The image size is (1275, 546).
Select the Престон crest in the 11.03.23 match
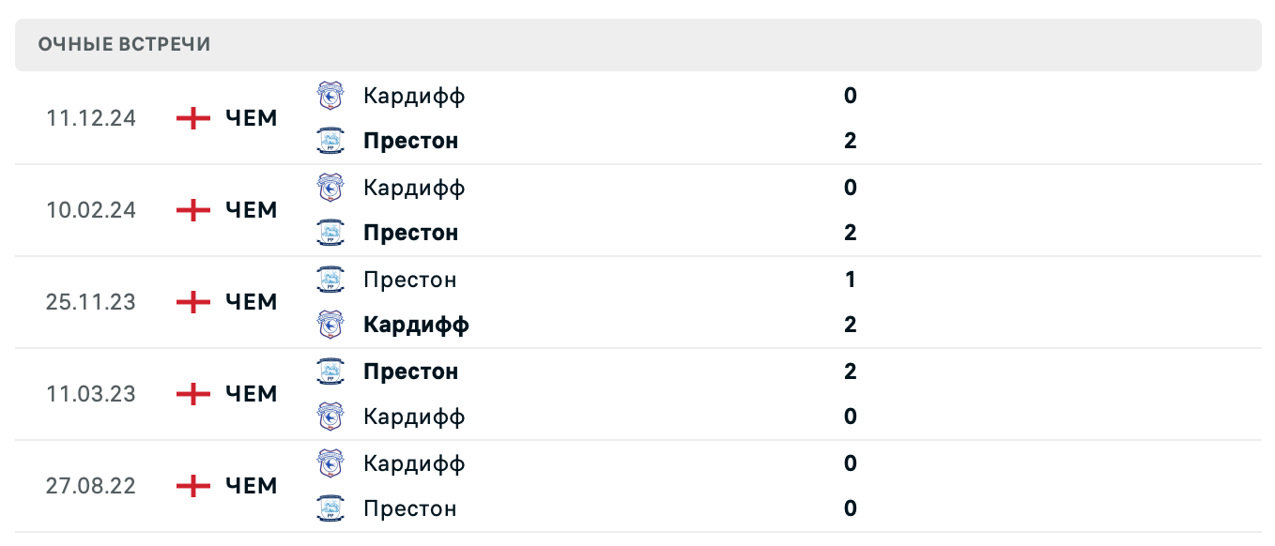pos(330,372)
